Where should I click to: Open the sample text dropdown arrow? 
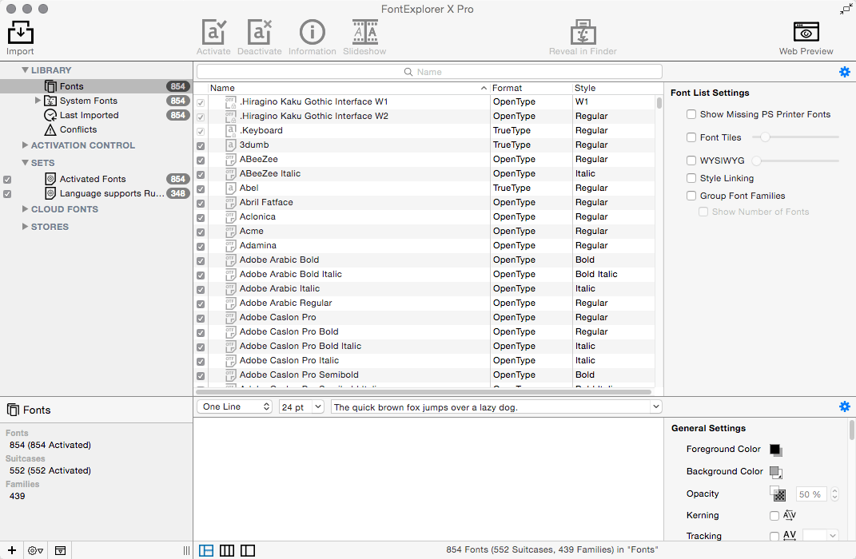pyautogui.click(x=655, y=406)
